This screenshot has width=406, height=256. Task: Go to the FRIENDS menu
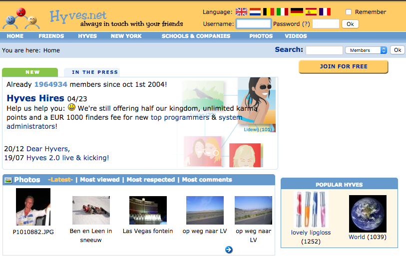tap(51, 36)
